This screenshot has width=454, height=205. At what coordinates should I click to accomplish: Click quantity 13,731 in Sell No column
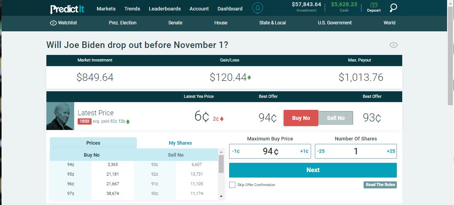point(197,174)
